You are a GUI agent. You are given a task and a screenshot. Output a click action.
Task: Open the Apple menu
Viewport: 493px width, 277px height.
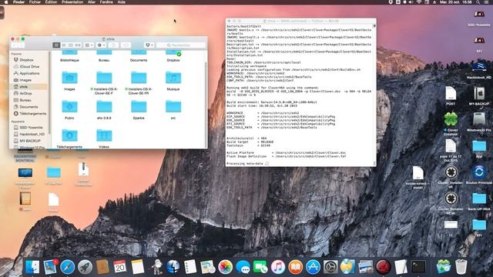6,2
